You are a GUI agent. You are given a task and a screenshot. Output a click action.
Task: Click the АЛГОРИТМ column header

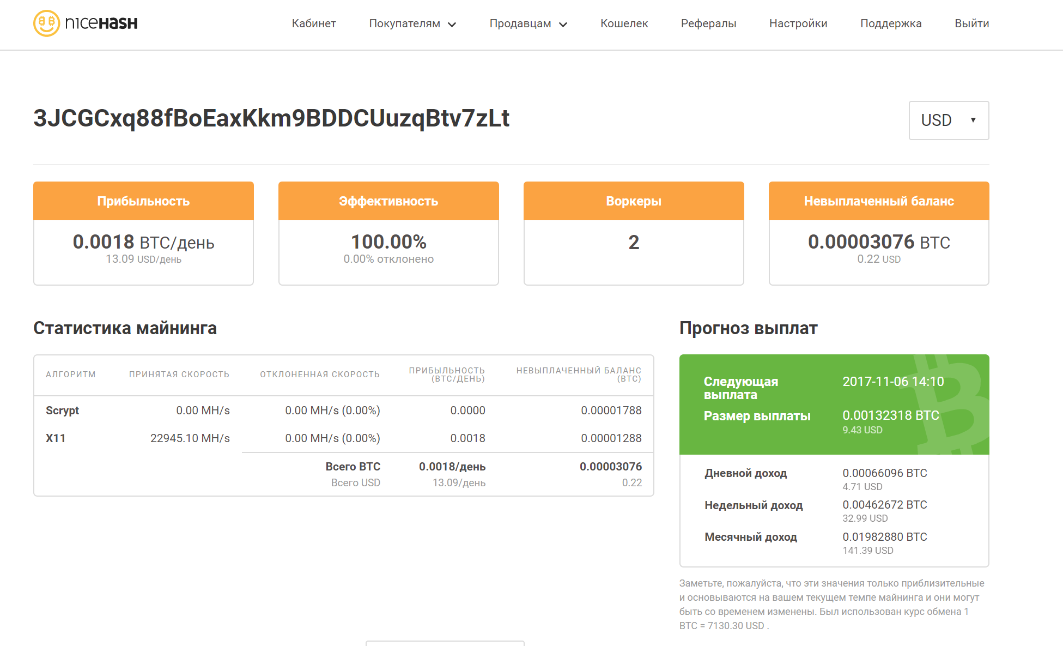[x=71, y=375]
